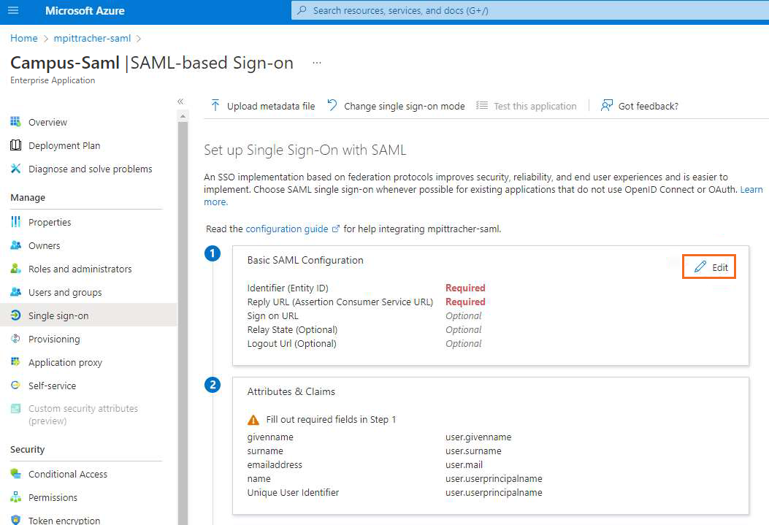Click the Token encryption shield icon
The height and width of the screenshot is (525, 769).
(15, 520)
